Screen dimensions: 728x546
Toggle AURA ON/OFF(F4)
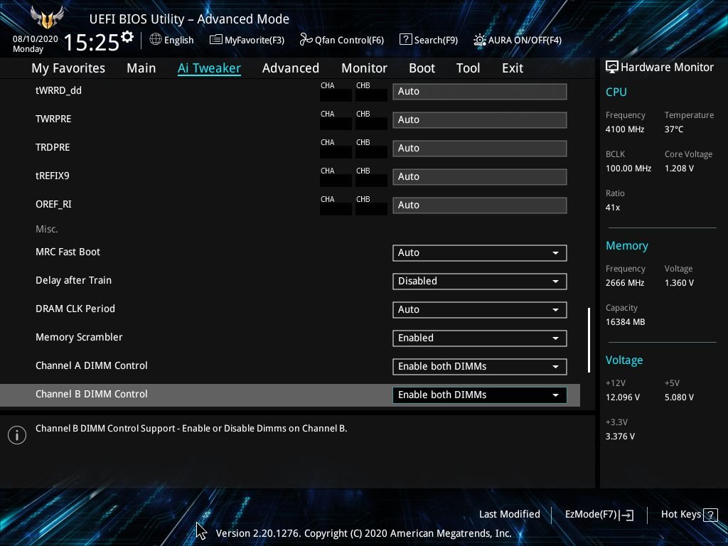click(518, 40)
